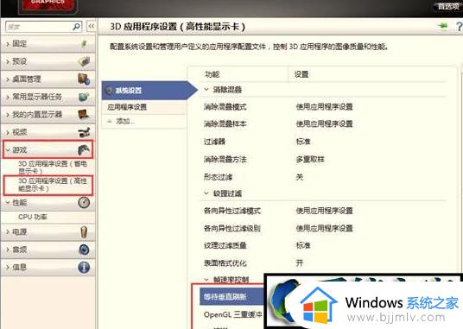The image size is (463, 329).
Task: Click the blue info icon beside 信息
Action: [x=84, y=268]
